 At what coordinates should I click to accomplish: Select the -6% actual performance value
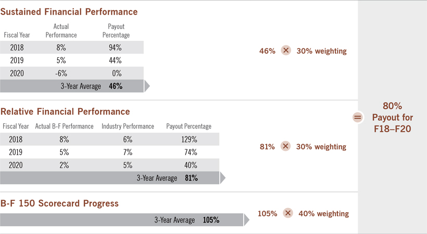(61, 73)
